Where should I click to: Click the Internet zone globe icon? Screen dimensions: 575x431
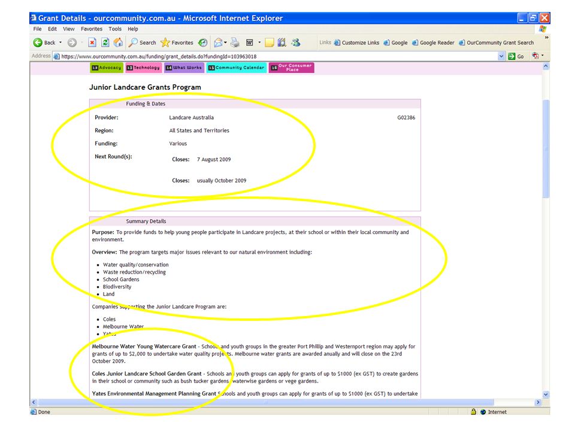pyautogui.click(x=483, y=412)
